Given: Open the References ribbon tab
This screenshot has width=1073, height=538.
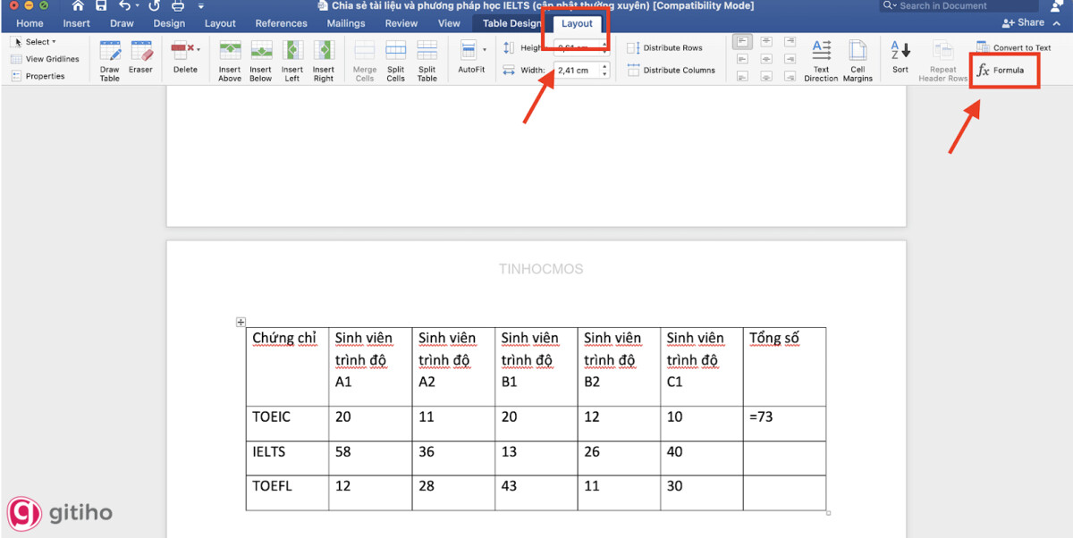Looking at the screenshot, I should coord(281,23).
